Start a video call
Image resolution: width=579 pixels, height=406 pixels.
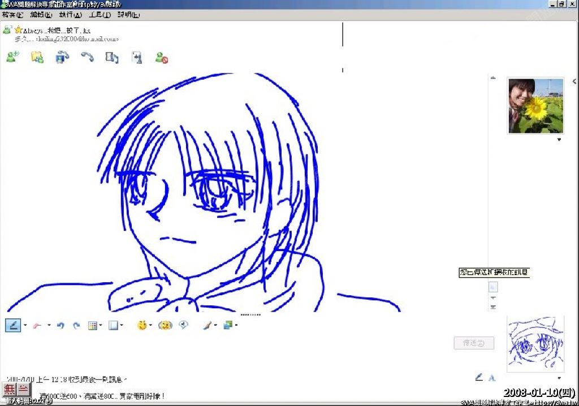click(x=62, y=57)
